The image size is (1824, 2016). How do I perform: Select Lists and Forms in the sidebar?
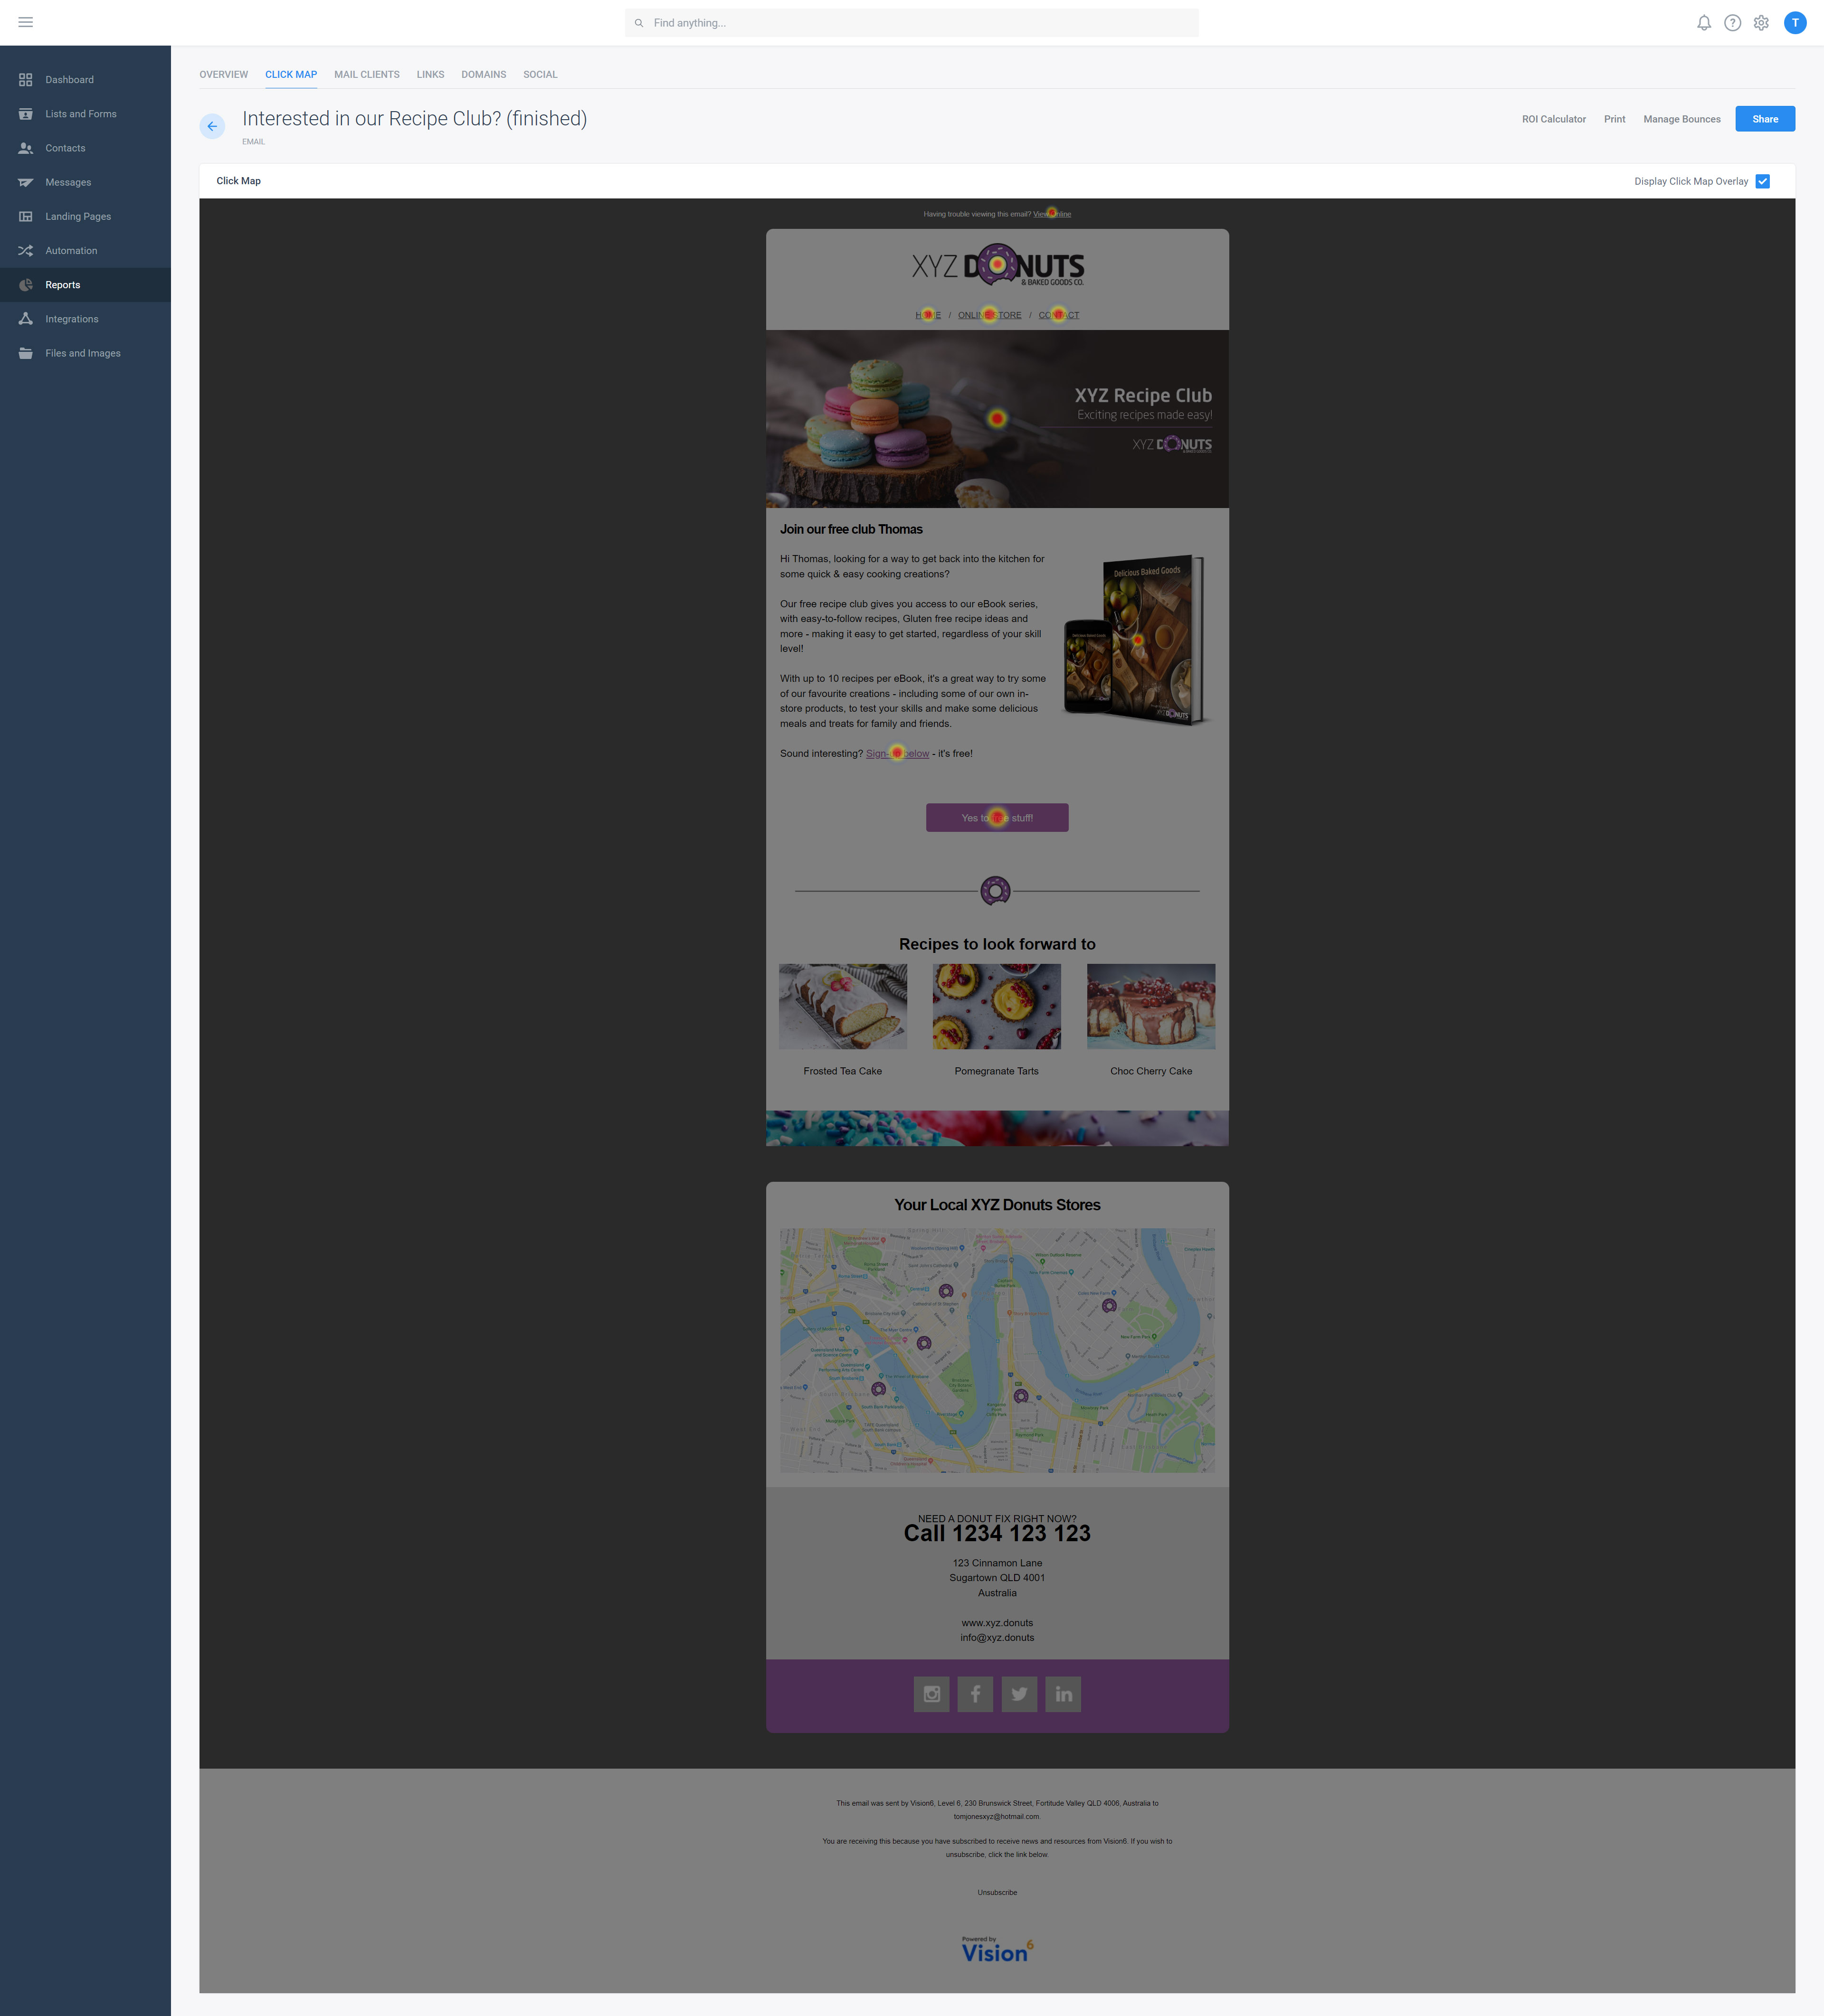tap(80, 113)
